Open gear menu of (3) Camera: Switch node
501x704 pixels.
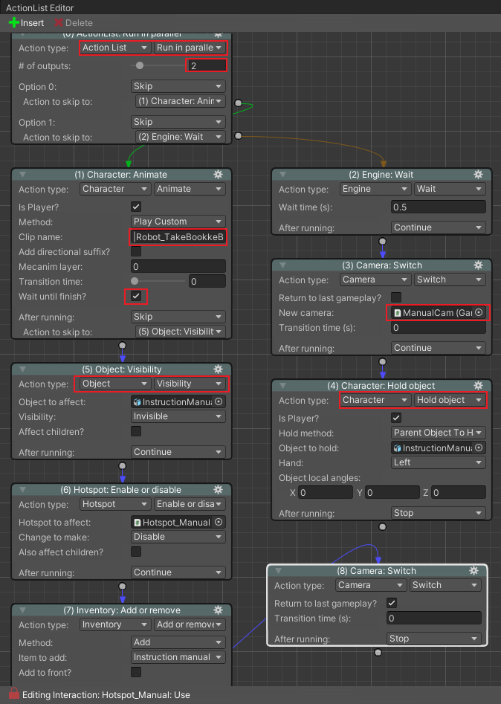(479, 265)
